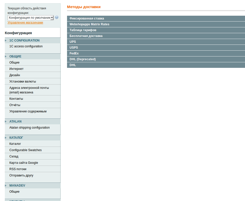Open Установки валюты tab
This screenshot has height=201, width=245.
click(33, 82)
